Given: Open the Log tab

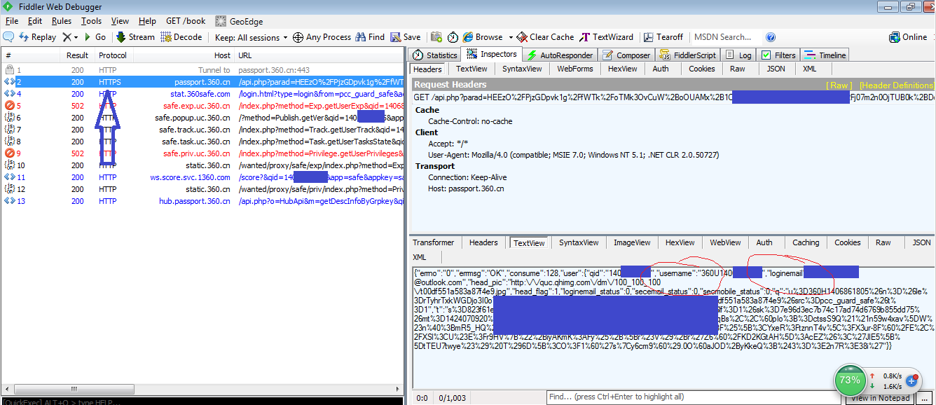Looking at the screenshot, I should 738,55.
